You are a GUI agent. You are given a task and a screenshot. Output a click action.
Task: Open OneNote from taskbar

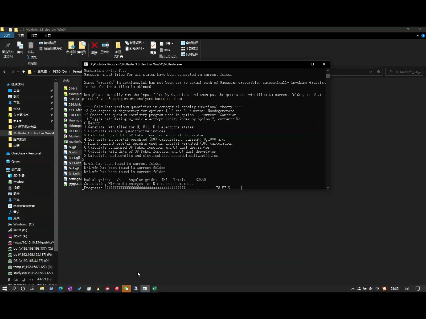pos(70,288)
